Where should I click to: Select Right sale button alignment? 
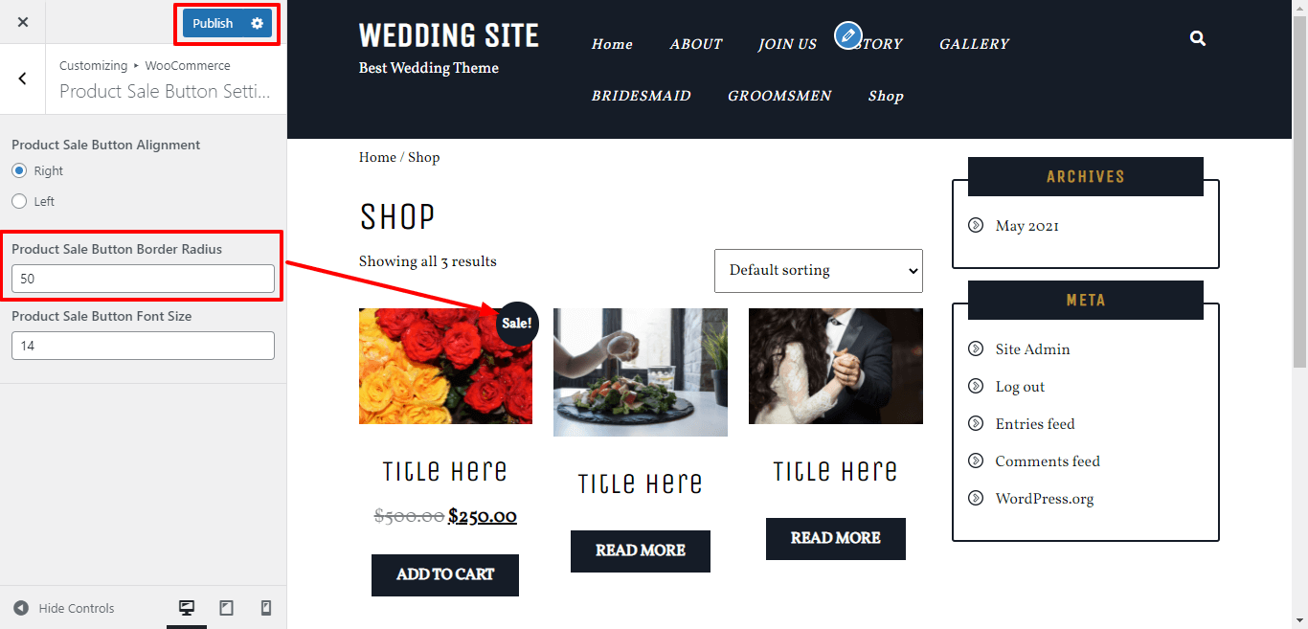point(19,170)
